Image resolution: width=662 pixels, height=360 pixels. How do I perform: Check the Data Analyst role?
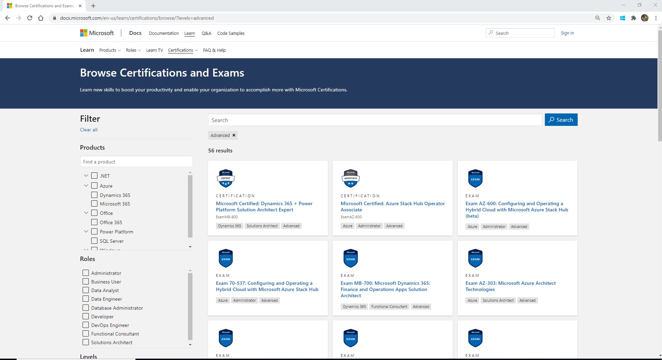86,290
